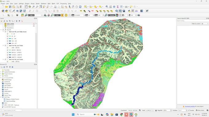Screen dimensions: 209x117
Task: Toggle Animations group visibility checkbox
Action: click(3, 28)
